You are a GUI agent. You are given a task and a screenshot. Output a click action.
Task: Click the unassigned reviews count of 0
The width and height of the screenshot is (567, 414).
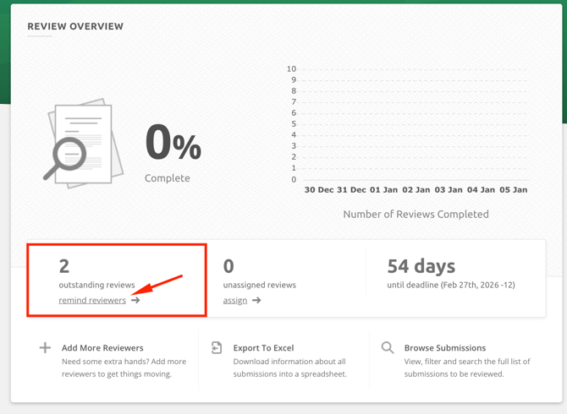228,266
